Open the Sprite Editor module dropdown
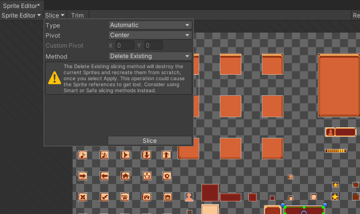The height and width of the screenshot is (214, 360). click(21, 16)
